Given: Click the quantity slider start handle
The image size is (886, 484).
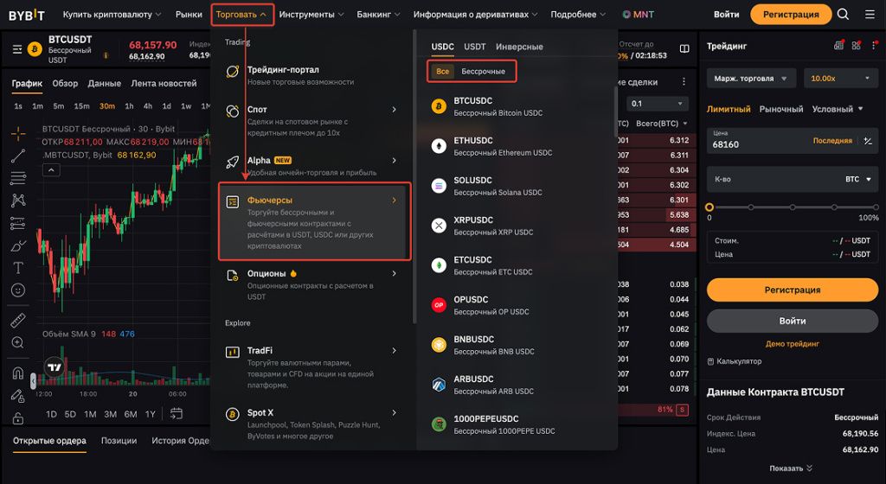Looking at the screenshot, I should [x=709, y=207].
